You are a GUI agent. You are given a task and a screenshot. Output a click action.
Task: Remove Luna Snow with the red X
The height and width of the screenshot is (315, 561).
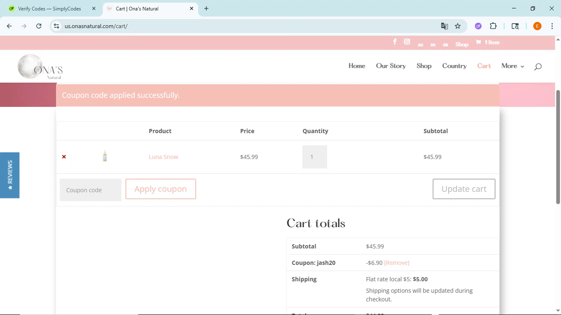[64, 157]
